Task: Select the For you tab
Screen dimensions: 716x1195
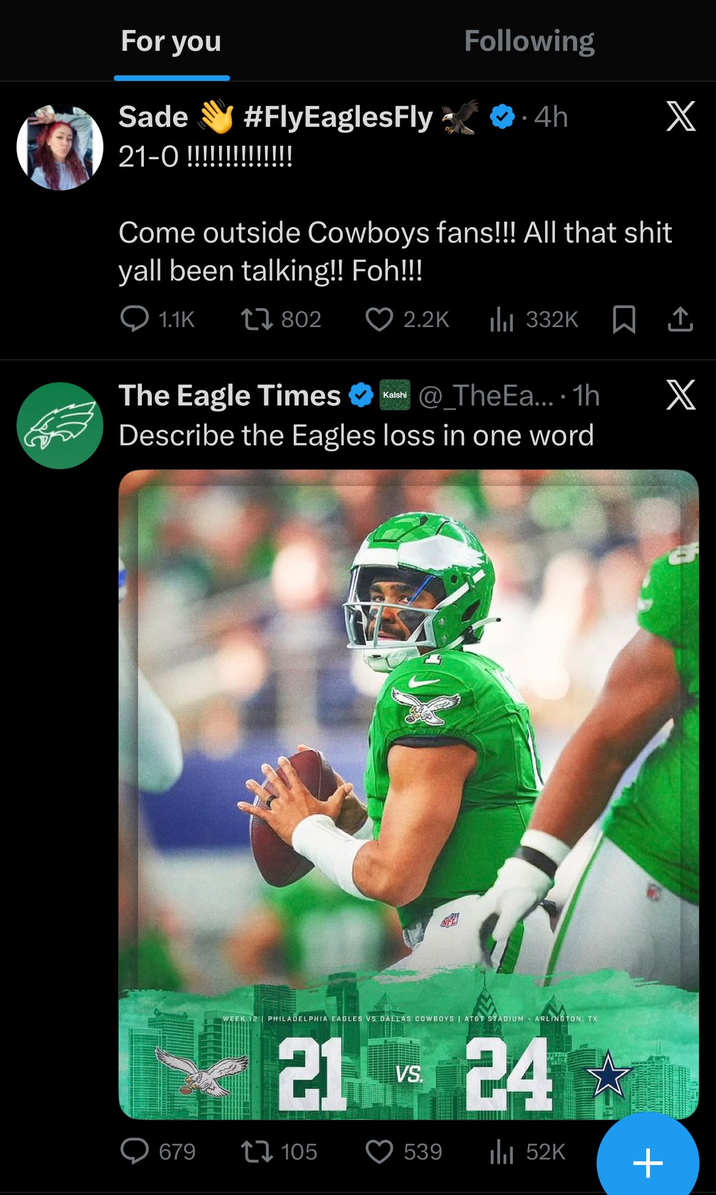Action: [171, 41]
